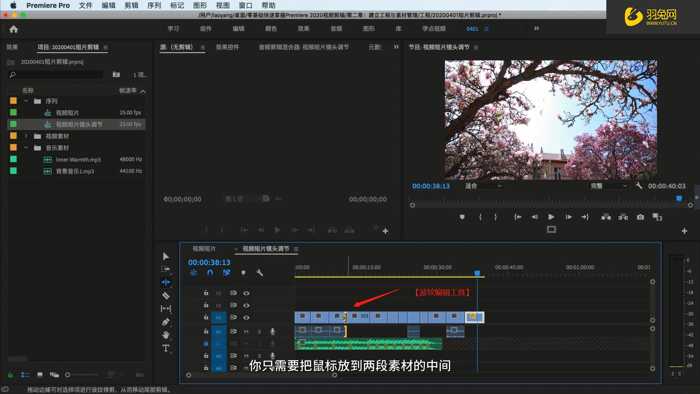Switch project panel to list view
Image resolution: width=700 pixels, height=394 pixels.
[25, 375]
